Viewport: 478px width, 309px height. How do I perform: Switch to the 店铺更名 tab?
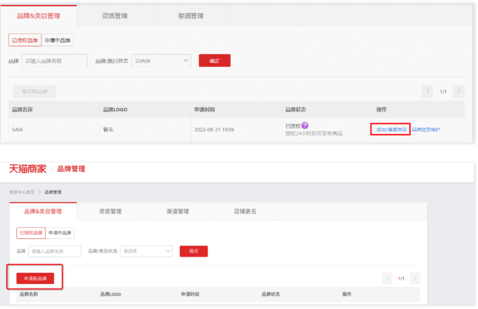(244, 211)
